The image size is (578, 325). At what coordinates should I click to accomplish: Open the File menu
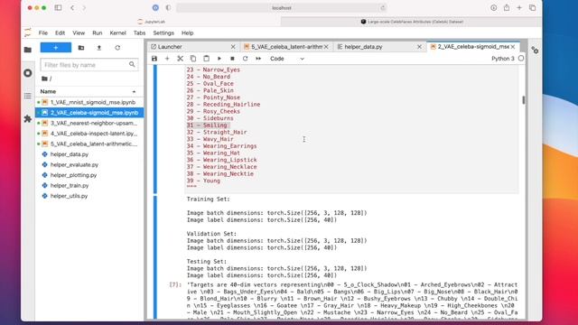pos(43,32)
